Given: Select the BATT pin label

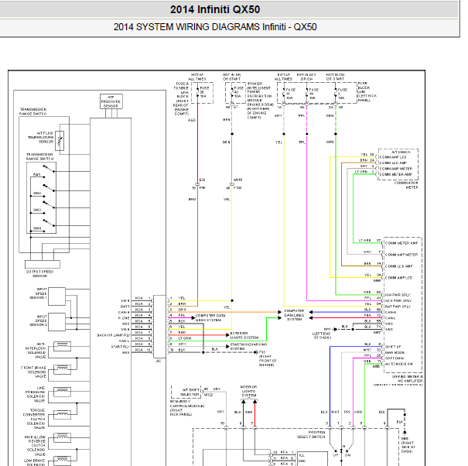Looking at the screenshot, I should (125, 307).
